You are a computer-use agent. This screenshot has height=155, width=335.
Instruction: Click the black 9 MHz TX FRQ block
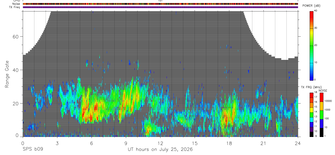[x=311, y=134]
